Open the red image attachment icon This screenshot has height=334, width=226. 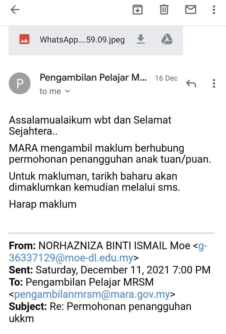point(24,40)
